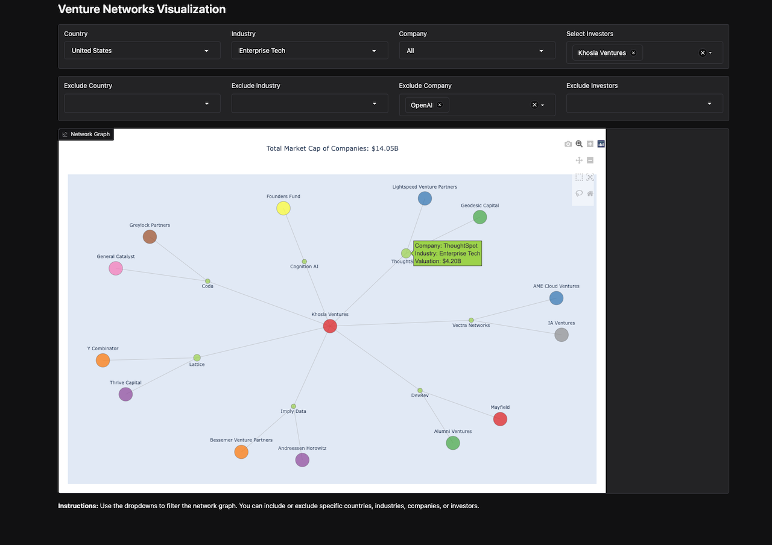Click the blue AME Cloud Ventures node
Screen dimensions: 772x545
556,298
